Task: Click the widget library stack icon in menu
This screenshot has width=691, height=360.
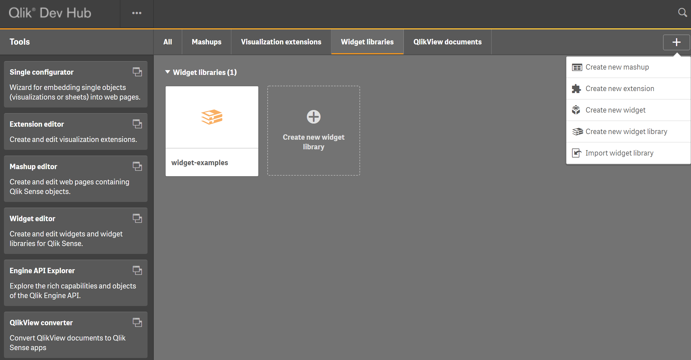Action: point(577,132)
